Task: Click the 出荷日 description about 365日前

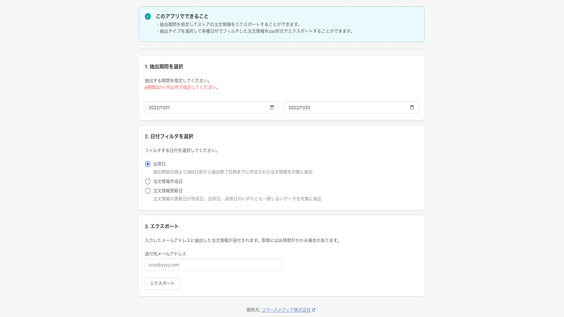Action: click(233, 172)
